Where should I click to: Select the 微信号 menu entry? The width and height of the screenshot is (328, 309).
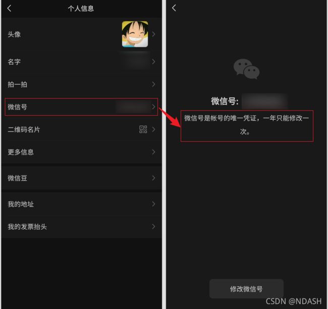pyautogui.click(x=81, y=107)
